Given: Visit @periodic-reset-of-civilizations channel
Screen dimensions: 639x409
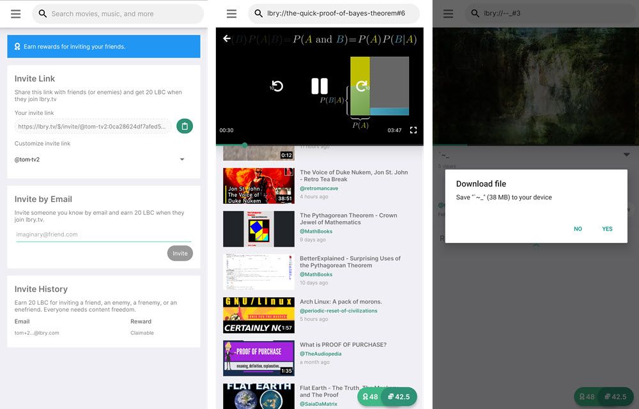Looking at the screenshot, I should click(338, 311).
